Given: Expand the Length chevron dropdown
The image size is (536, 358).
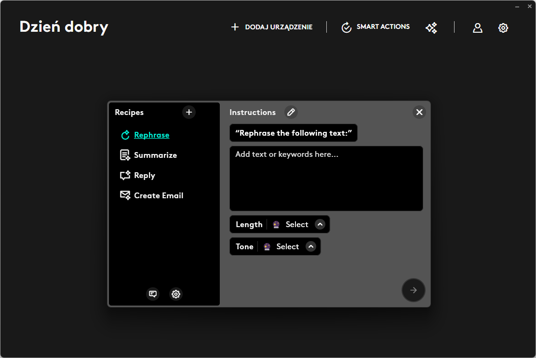Looking at the screenshot, I should tap(320, 224).
